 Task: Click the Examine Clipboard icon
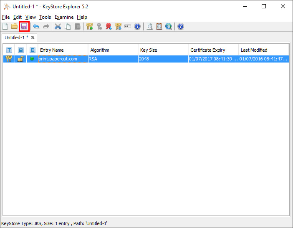(159, 26)
